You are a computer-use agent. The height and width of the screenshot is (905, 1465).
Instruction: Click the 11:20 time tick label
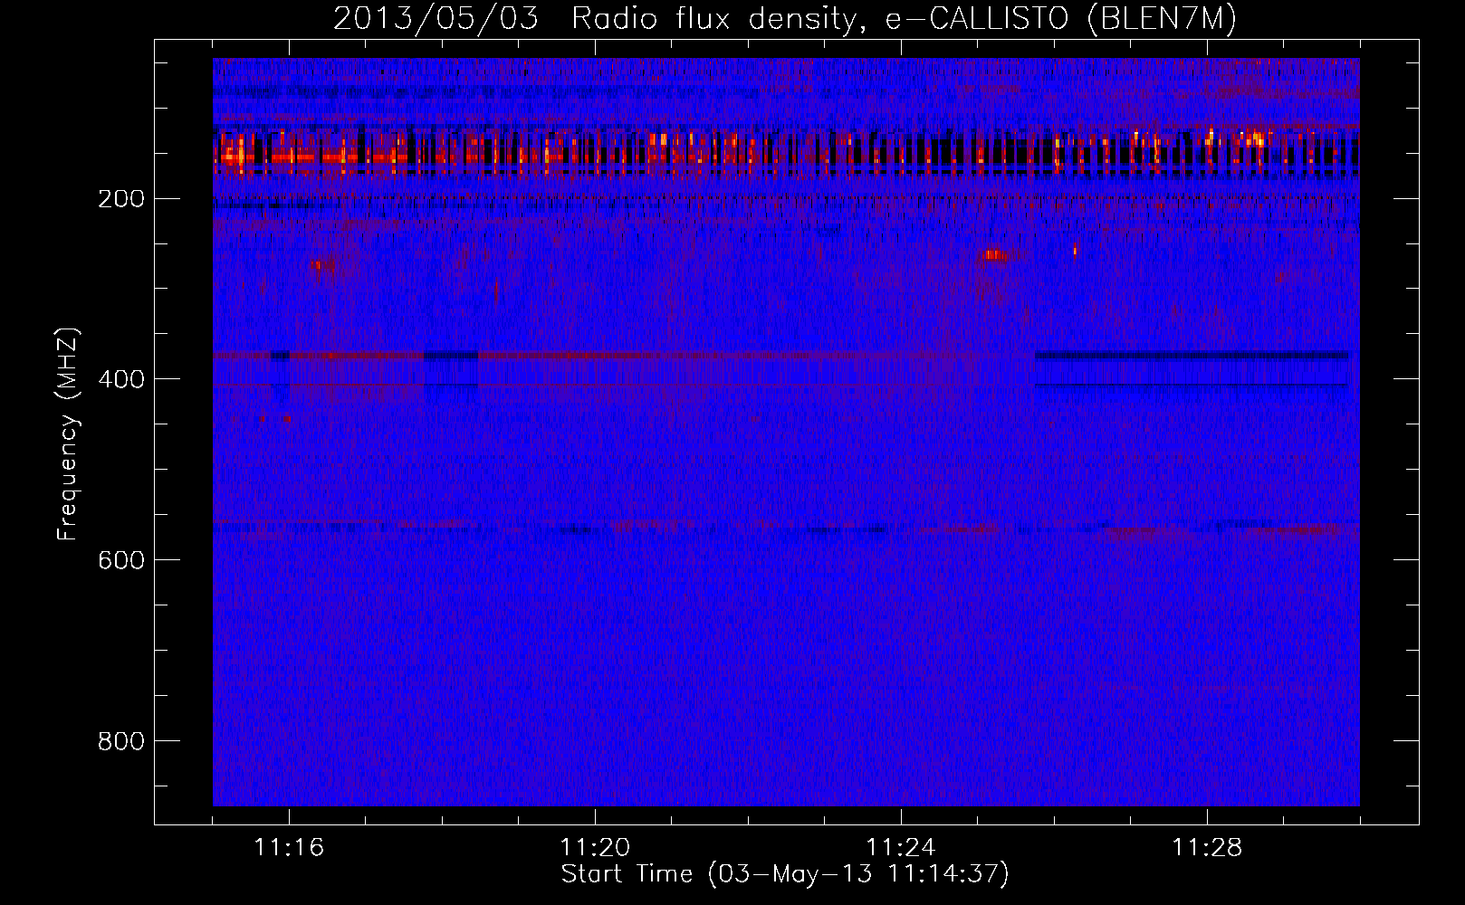pyautogui.click(x=595, y=848)
